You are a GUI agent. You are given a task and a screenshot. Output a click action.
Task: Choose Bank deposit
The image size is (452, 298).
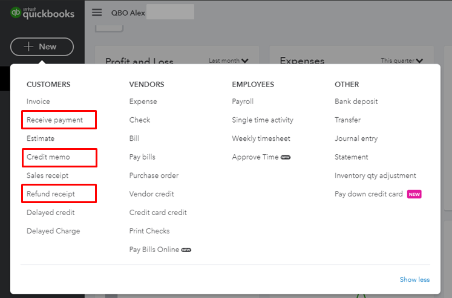point(356,102)
